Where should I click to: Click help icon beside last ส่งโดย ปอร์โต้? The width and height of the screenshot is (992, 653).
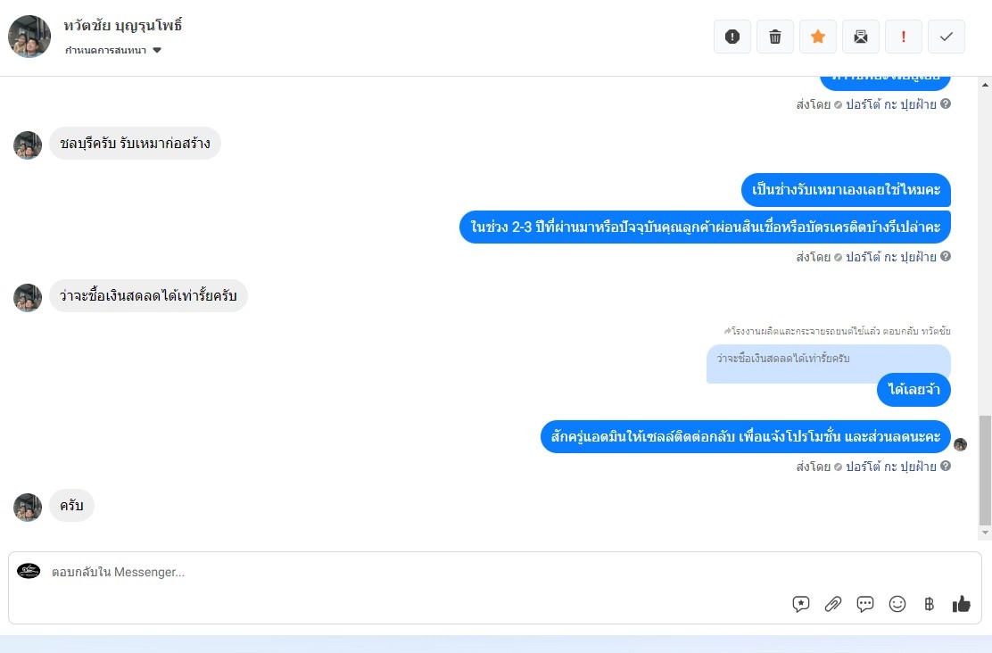coord(946,466)
